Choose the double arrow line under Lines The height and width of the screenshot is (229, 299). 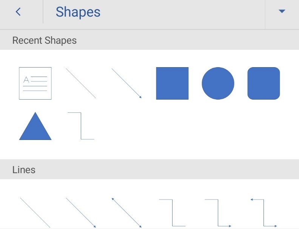point(126,213)
